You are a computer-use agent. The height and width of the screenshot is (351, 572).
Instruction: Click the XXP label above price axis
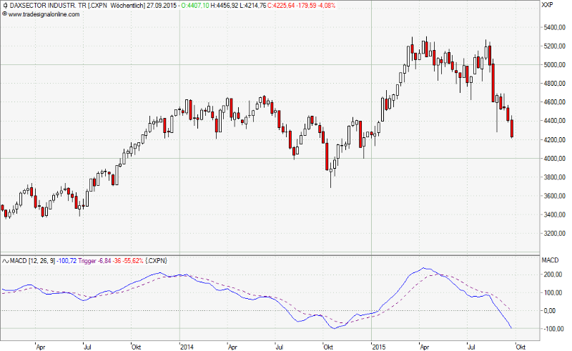click(548, 5)
